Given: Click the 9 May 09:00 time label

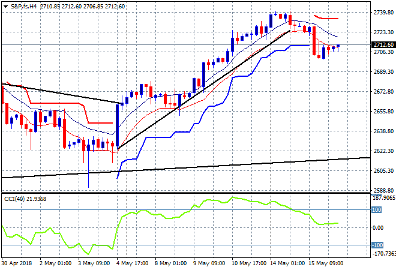Looking at the screenshot, I should coord(209,263).
